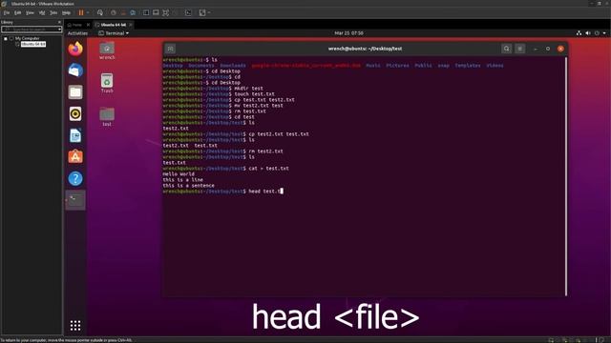Show Applications grid

(x=75, y=326)
